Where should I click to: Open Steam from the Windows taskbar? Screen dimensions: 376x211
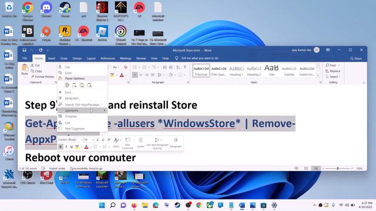click(177, 205)
